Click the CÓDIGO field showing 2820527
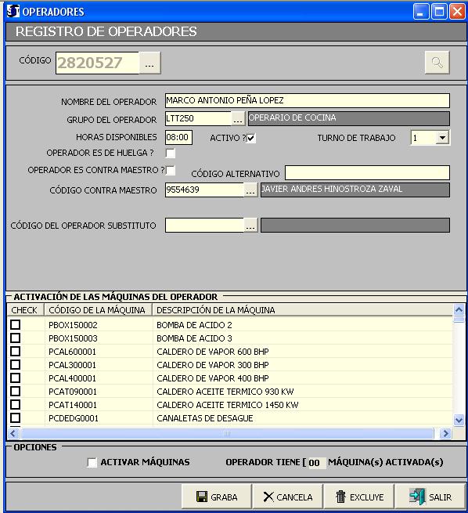This screenshot has height=513, width=468. point(97,63)
